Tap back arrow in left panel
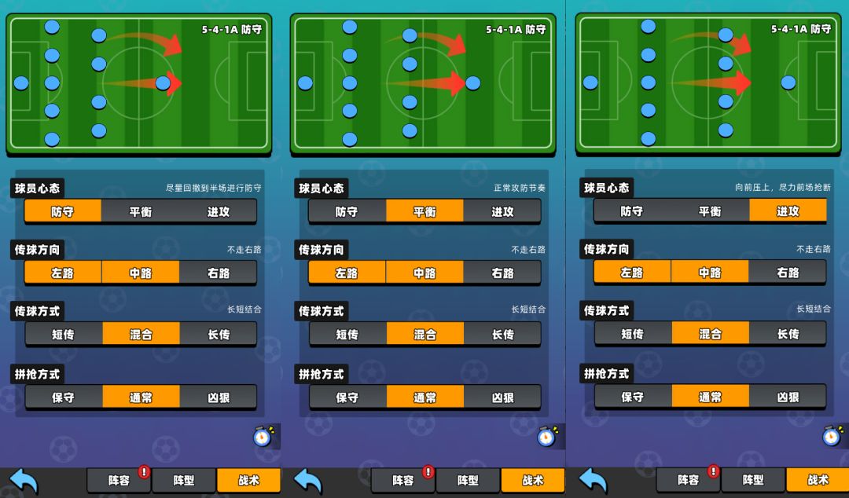Viewport: 849px width, 498px height. click(x=24, y=480)
